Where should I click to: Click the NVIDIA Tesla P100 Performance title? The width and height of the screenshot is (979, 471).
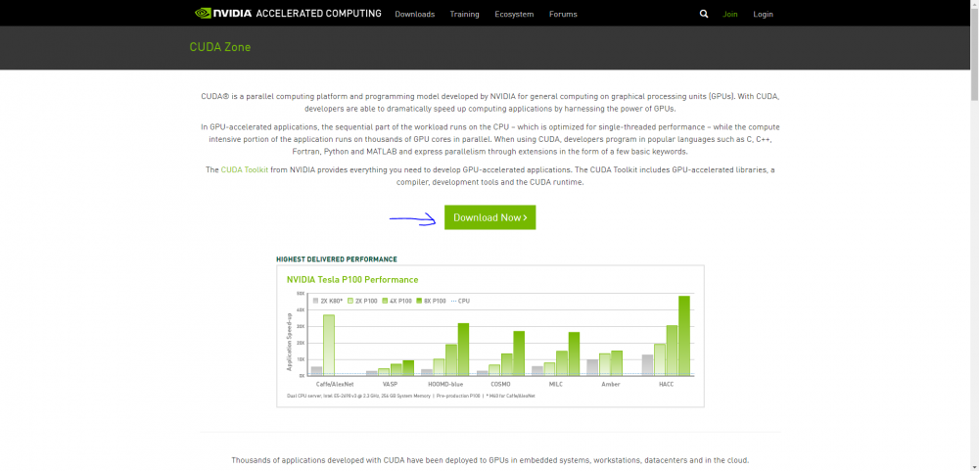(352, 280)
